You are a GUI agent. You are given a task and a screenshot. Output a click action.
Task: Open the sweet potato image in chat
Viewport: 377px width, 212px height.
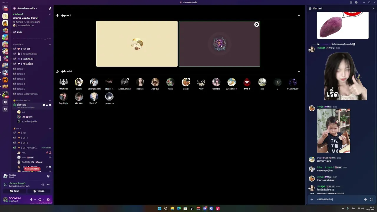click(343, 25)
